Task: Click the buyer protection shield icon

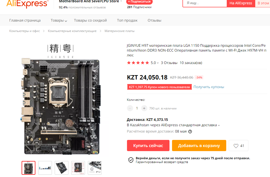Action: coord(131,160)
